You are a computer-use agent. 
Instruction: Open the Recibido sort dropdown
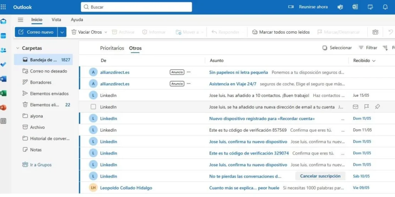[x=364, y=61]
